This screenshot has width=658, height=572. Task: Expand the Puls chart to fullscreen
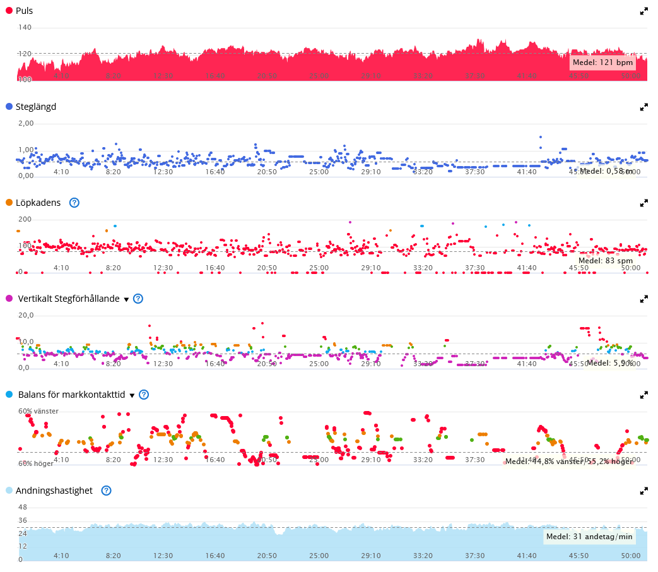click(643, 11)
